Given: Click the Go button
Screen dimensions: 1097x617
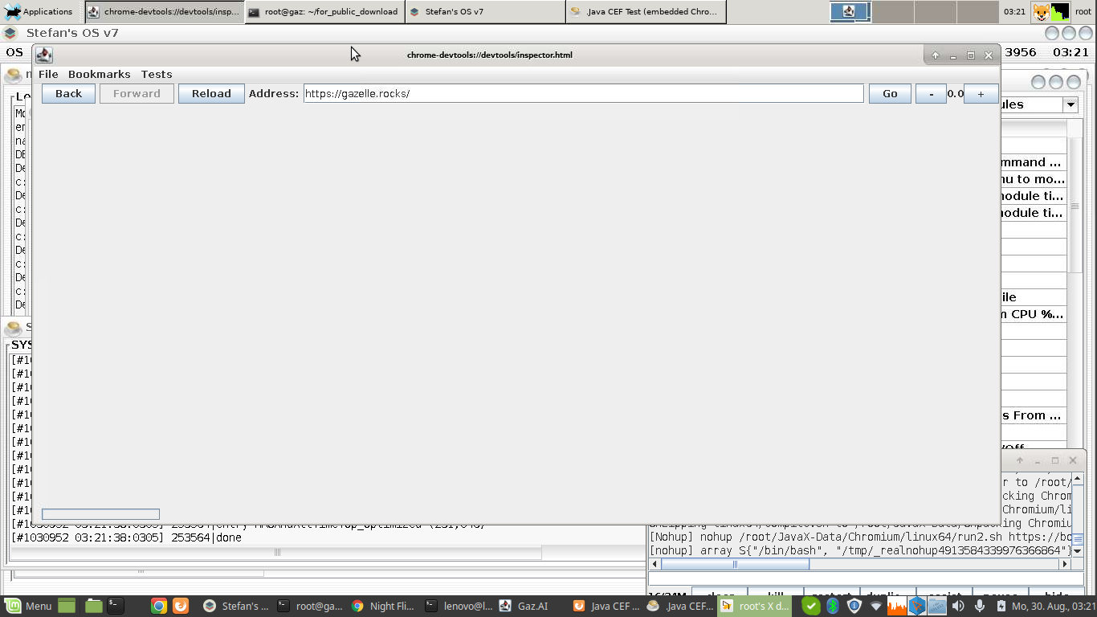Looking at the screenshot, I should (x=890, y=94).
